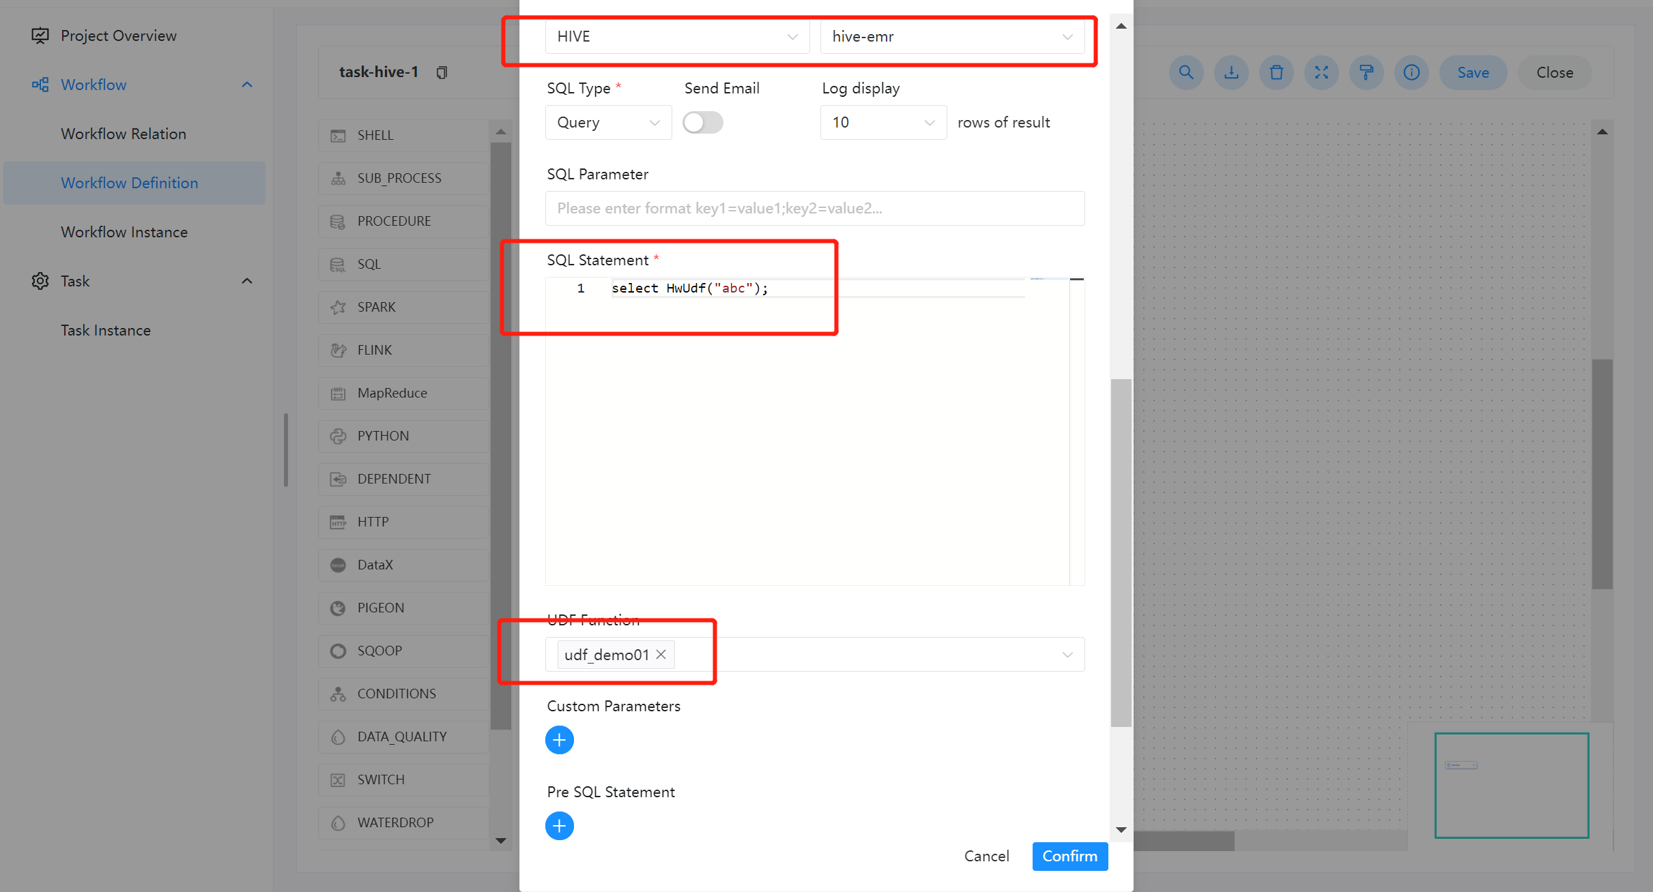
Task: Click the format paint roller icon
Action: point(1366,72)
